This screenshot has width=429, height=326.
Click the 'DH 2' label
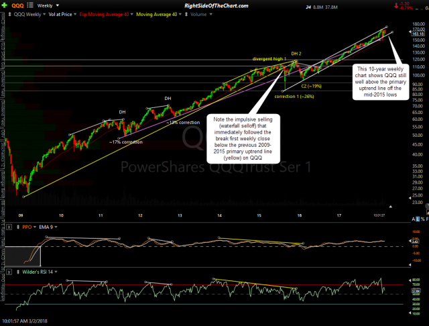click(x=296, y=54)
